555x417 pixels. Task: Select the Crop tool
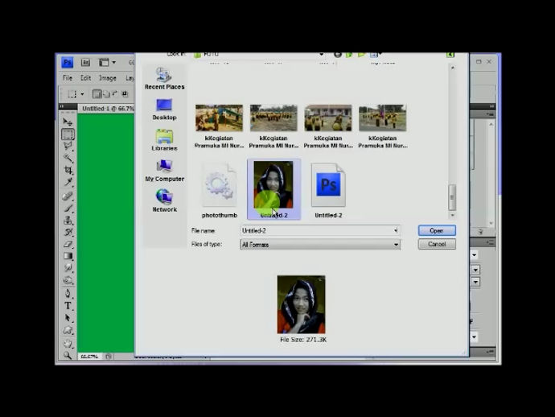[x=68, y=170]
